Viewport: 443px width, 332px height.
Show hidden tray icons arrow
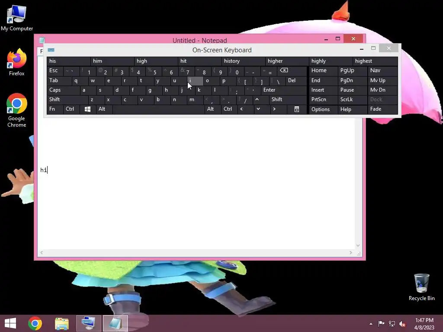(x=371, y=324)
